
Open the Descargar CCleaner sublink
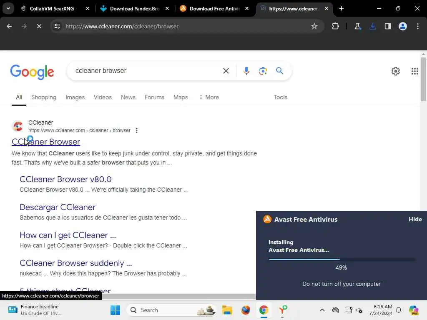[x=58, y=207]
